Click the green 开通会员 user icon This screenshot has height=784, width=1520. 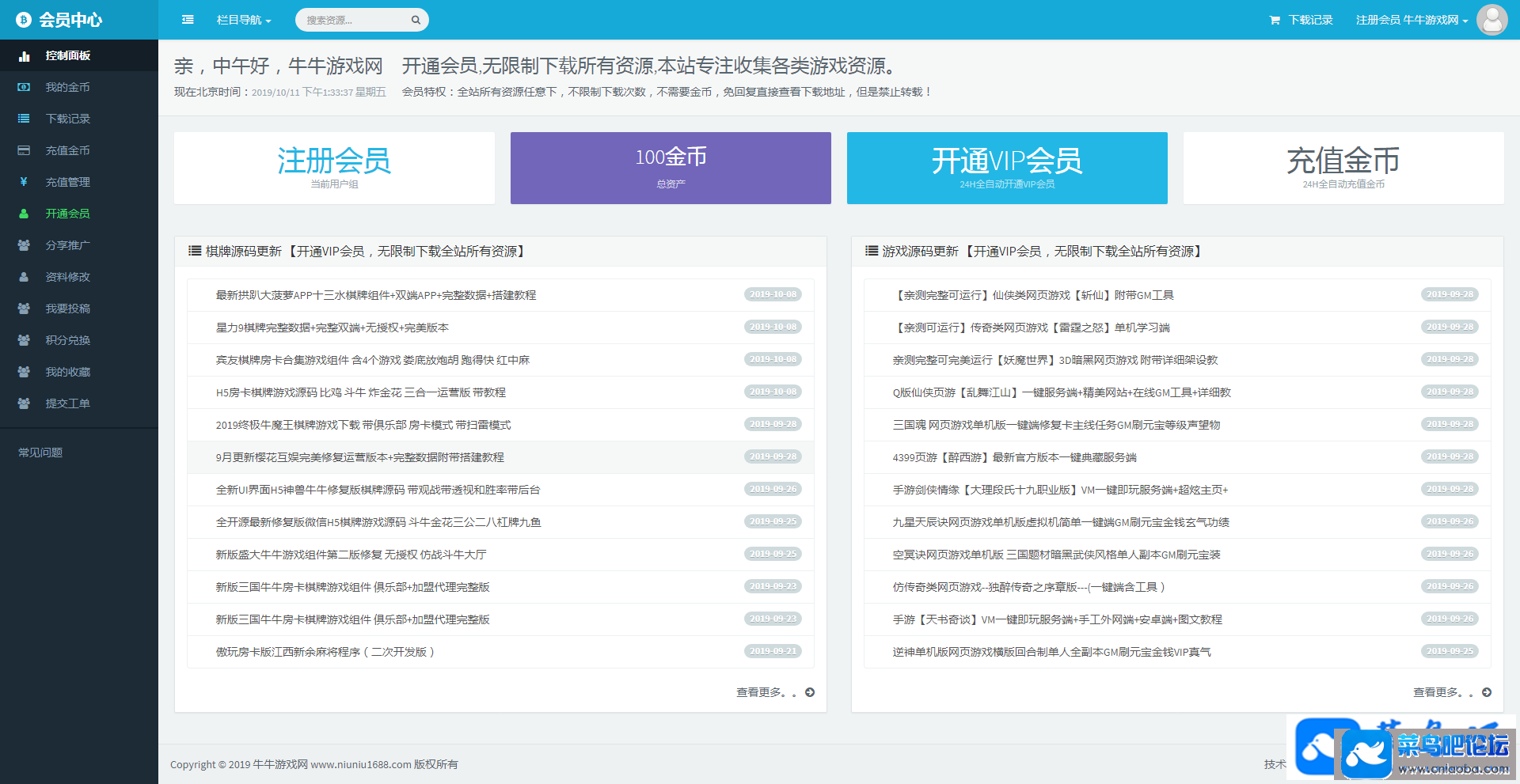coord(24,214)
